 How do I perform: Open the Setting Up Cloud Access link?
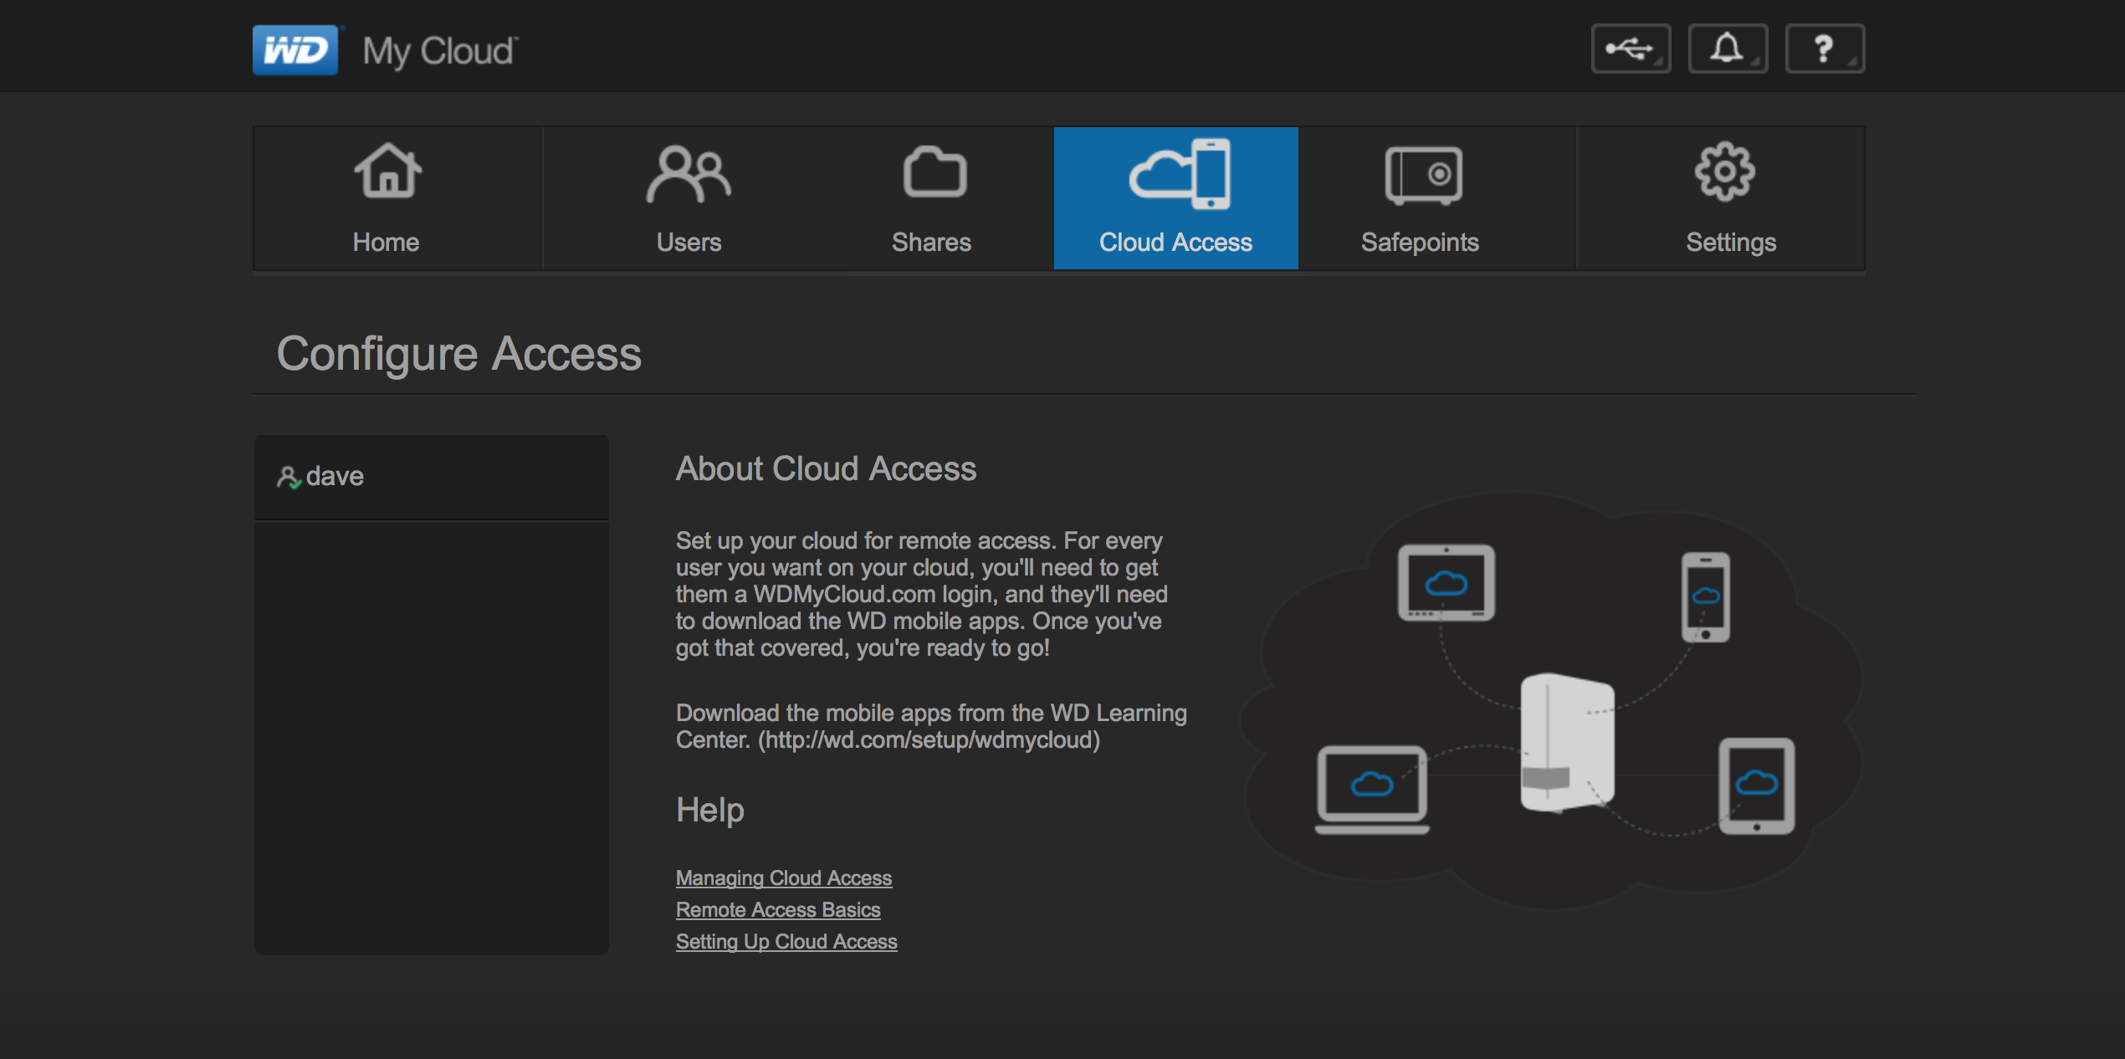pos(786,942)
